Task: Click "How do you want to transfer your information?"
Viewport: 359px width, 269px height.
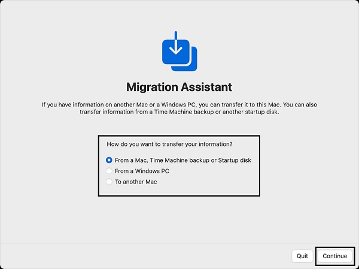Action: click(x=170, y=144)
